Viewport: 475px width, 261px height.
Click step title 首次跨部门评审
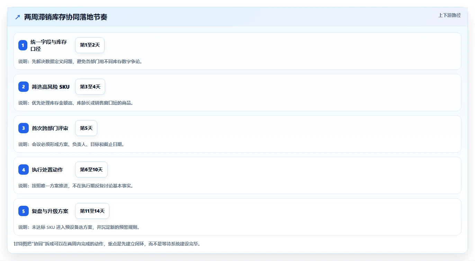click(50, 128)
